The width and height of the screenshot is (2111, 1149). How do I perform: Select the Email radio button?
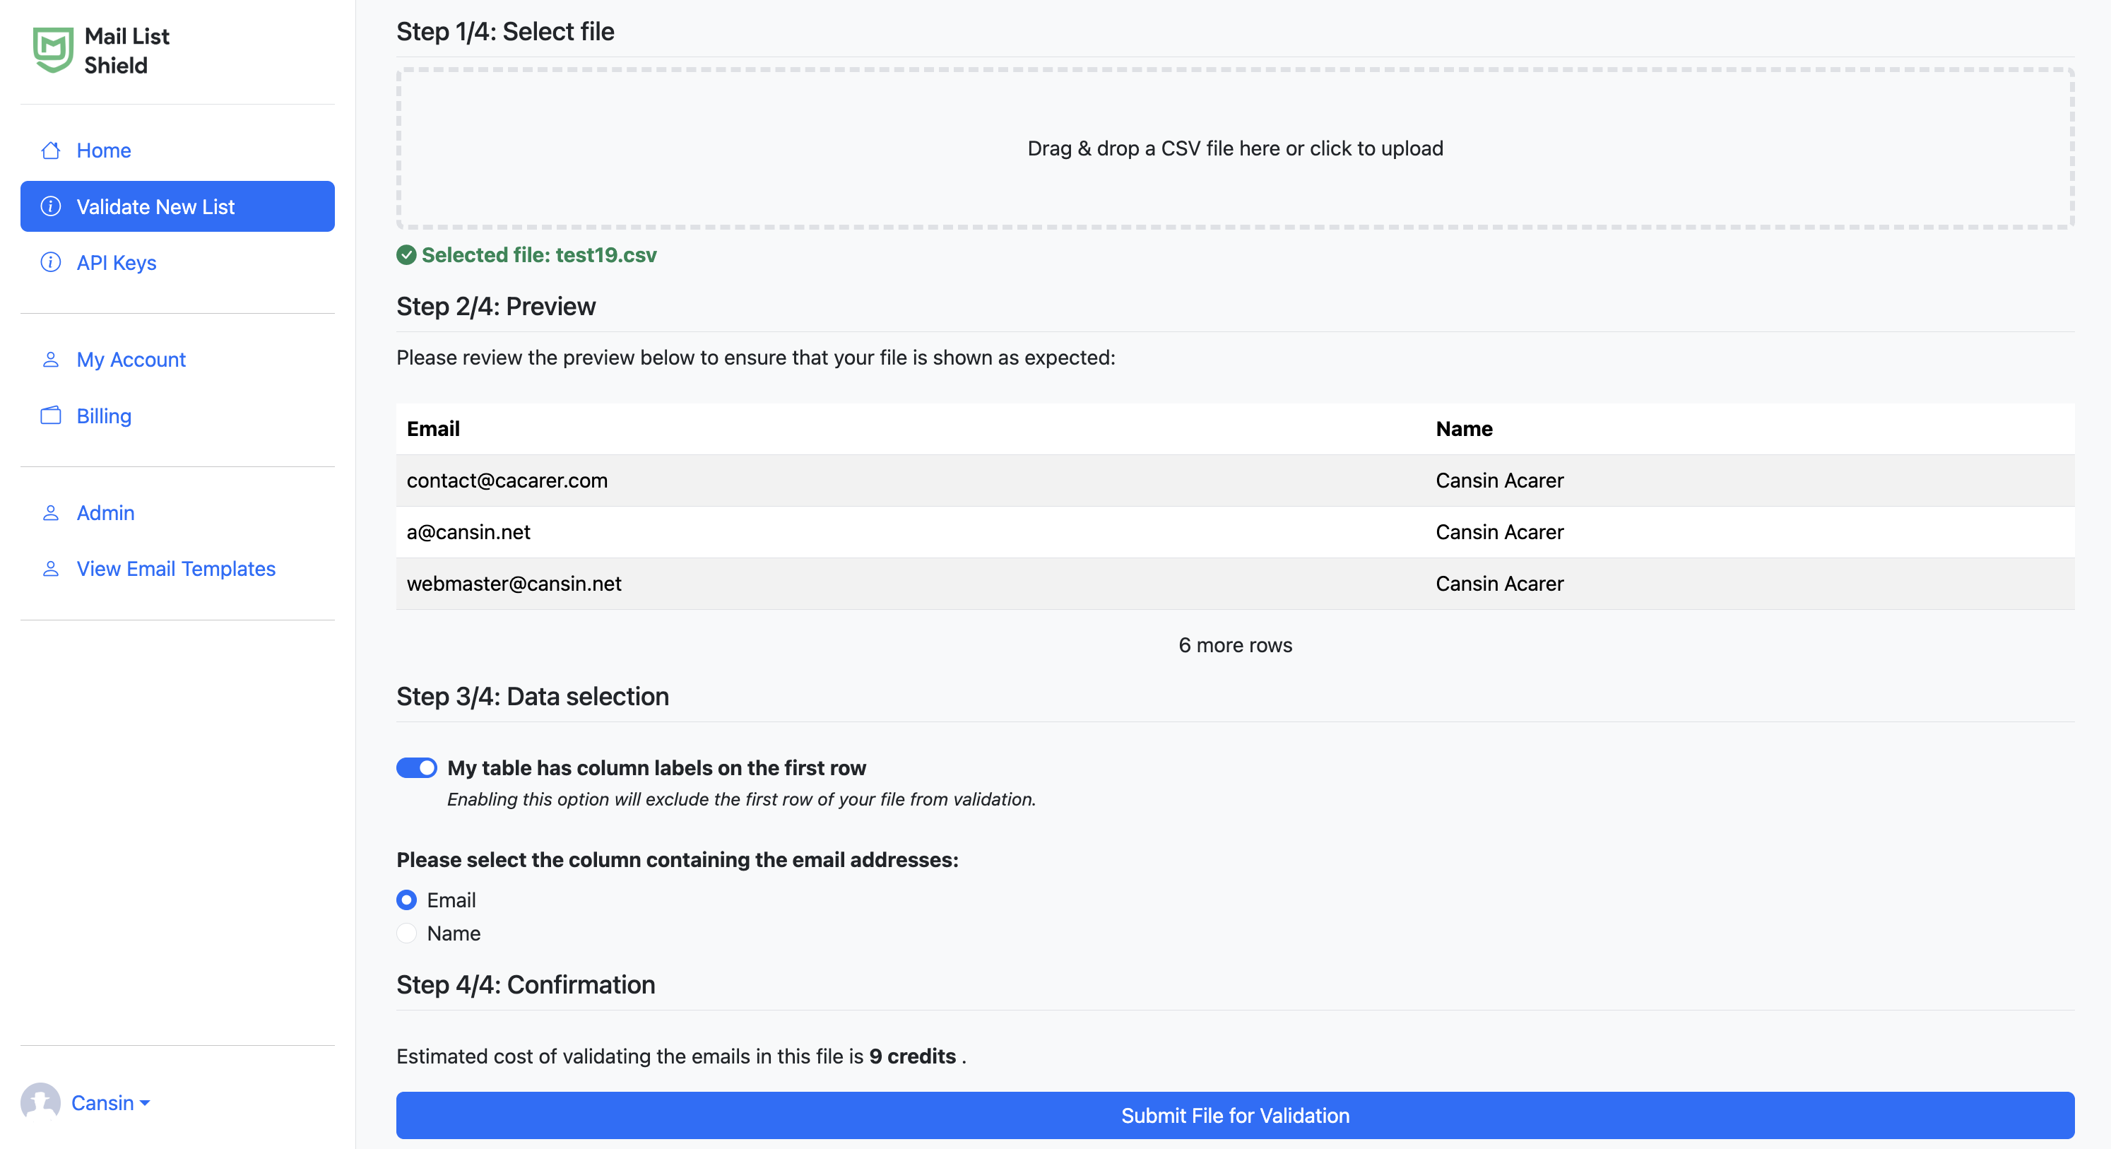click(x=406, y=900)
